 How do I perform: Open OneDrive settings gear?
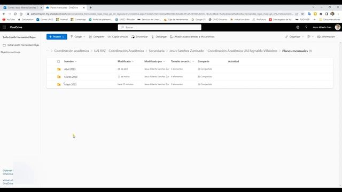click(298, 27)
